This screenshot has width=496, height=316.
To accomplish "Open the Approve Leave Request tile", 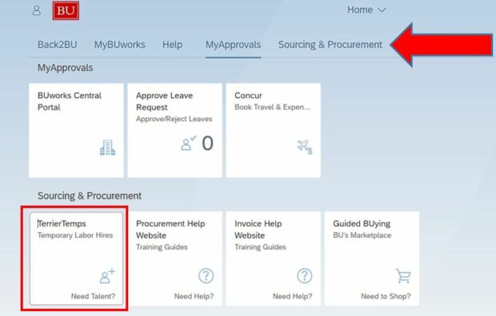I will click(x=174, y=130).
